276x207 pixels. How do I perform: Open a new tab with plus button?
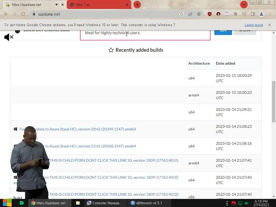tap(137, 5)
